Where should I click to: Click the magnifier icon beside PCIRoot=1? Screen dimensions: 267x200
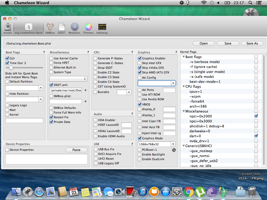(174, 150)
